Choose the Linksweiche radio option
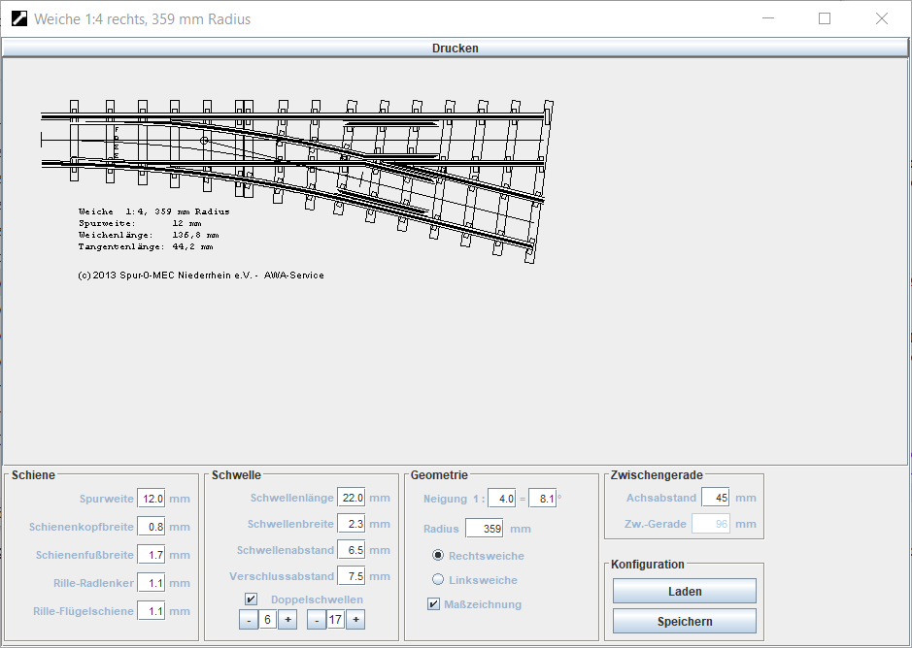The width and height of the screenshot is (912, 648). point(438,580)
